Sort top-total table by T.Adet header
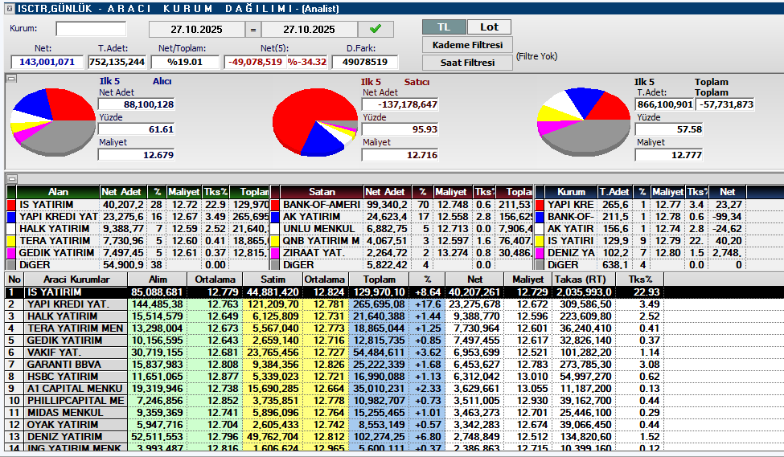The height and width of the screenshot is (457, 784). pyautogui.click(x=615, y=192)
